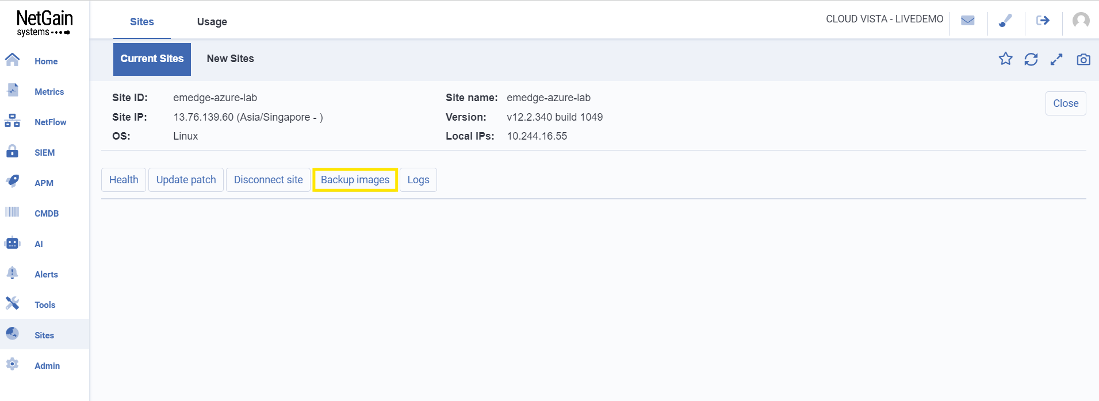Viewport: 1099px width, 401px height.
Task: Click the Disconnect site button
Action: click(268, 180)
